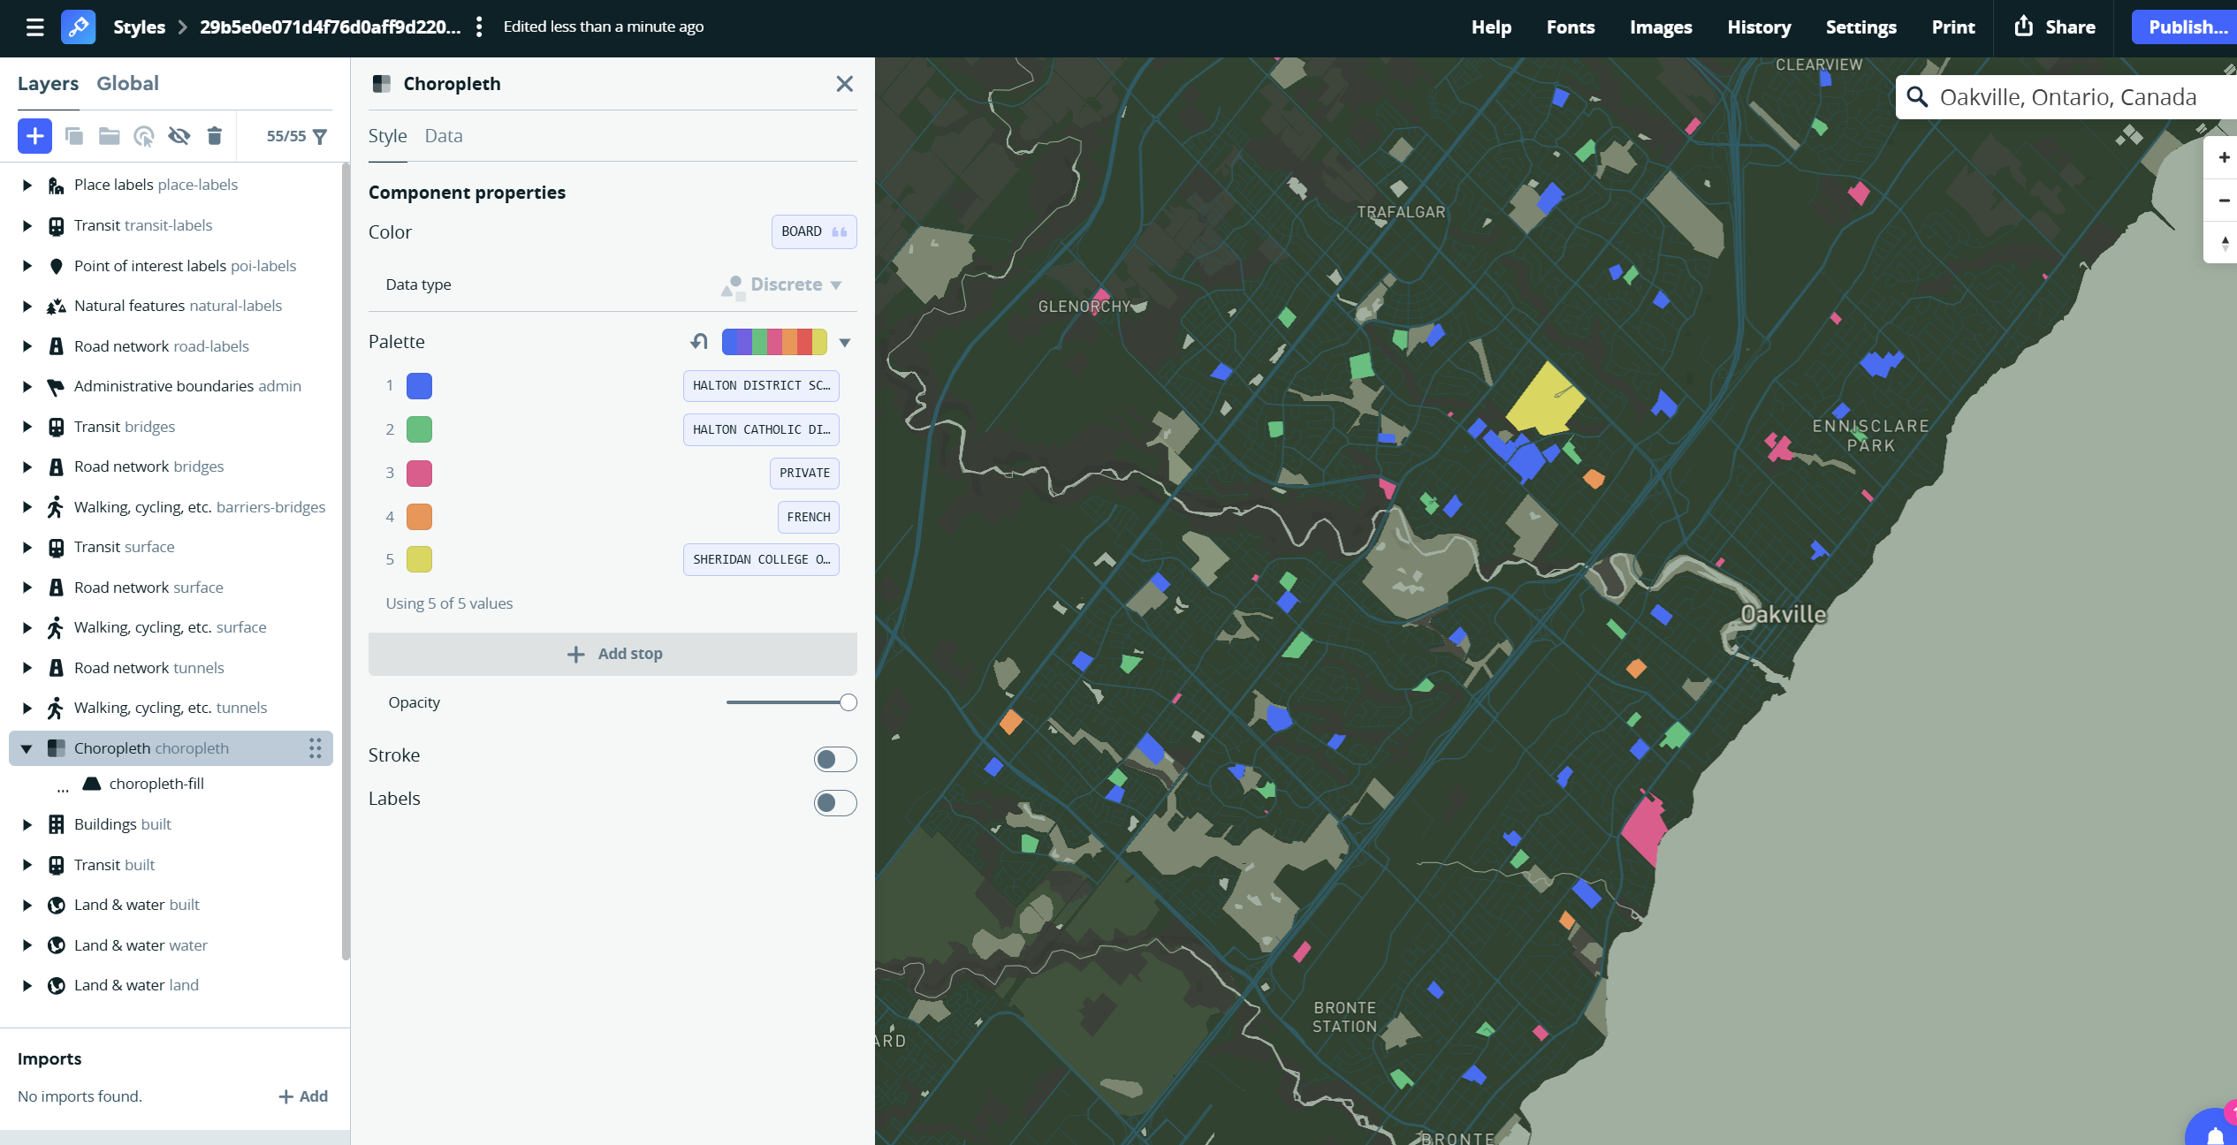Switch to the Data tab

443,136
